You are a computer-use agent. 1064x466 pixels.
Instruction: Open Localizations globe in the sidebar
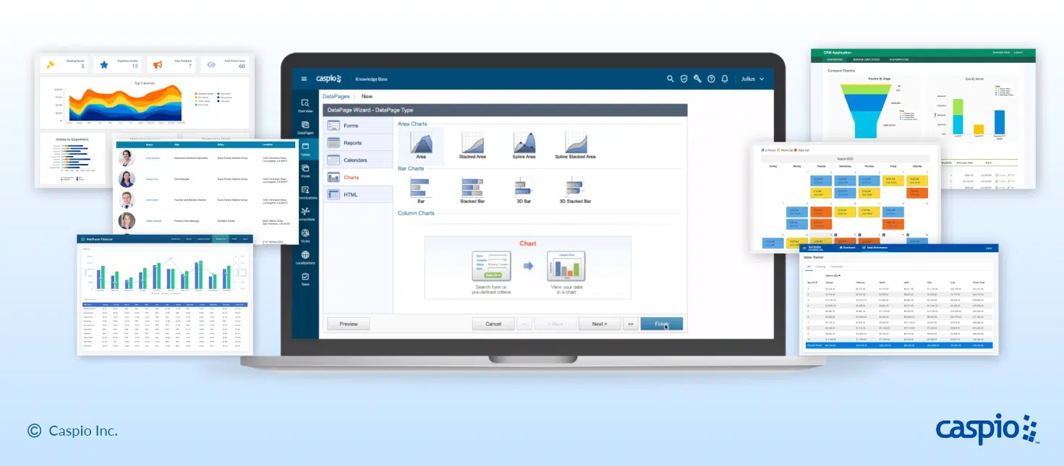(x=305, y=258)
